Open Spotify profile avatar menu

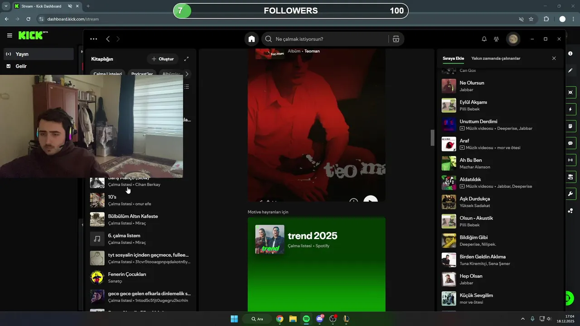tap(513, 39)
